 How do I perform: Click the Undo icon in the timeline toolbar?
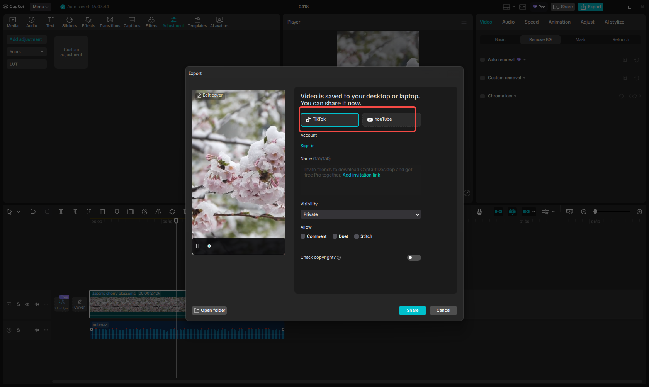33,212
